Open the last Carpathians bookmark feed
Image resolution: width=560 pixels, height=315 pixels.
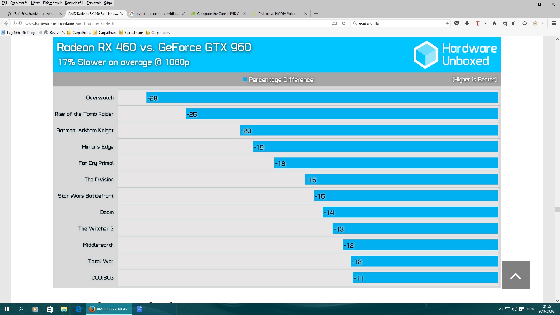pyautogui.click(x=158, y=32)
